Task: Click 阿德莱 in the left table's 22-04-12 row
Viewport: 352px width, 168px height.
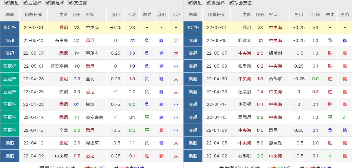Action: pos(92,143)
